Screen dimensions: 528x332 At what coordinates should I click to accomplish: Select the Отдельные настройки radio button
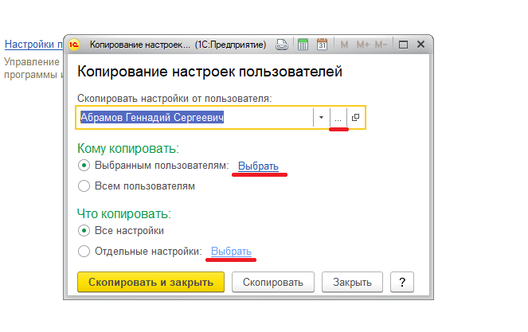pos(84,251)
